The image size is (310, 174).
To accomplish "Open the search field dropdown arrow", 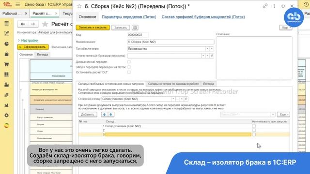I will click(273, 115).
